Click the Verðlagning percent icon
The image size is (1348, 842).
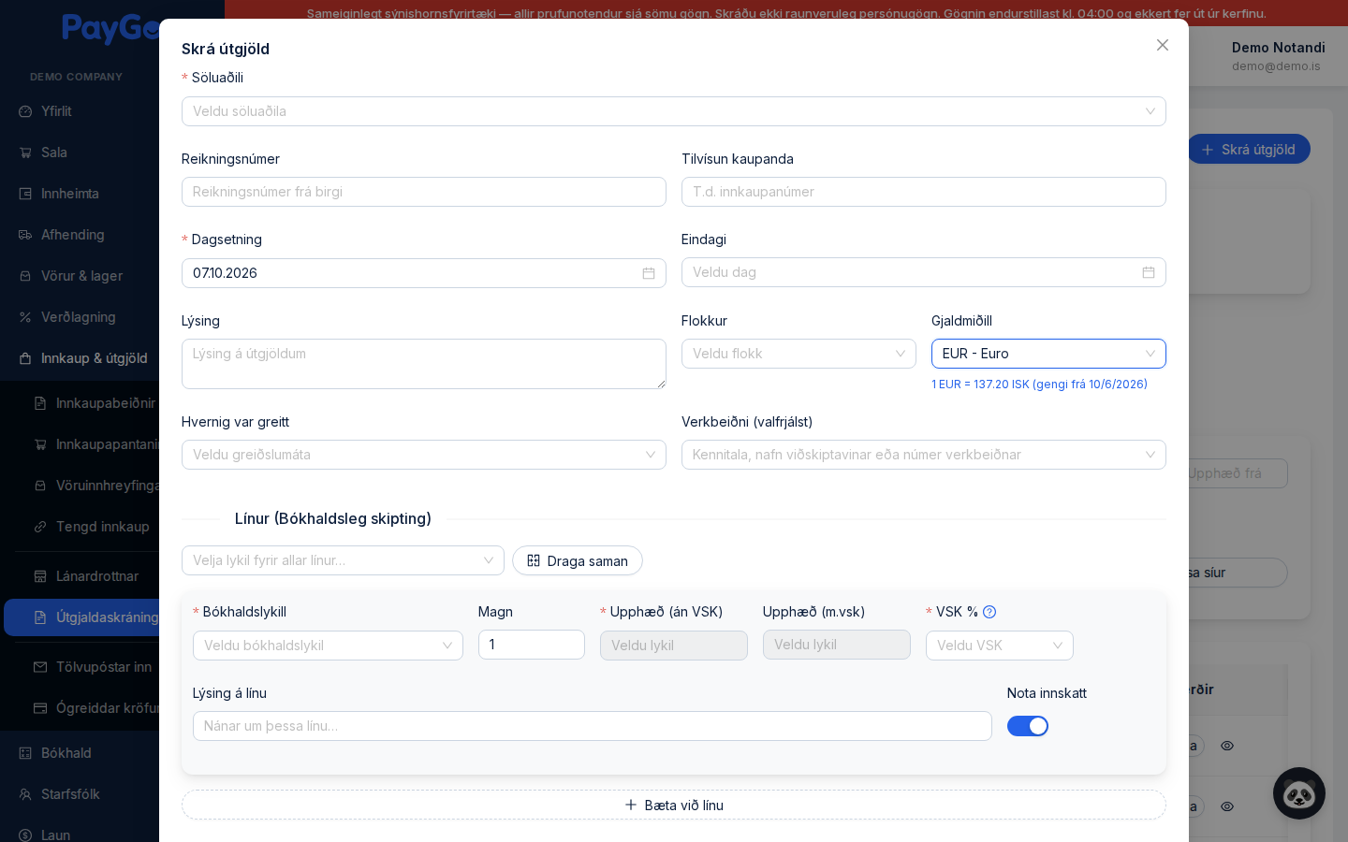(25, 317)
